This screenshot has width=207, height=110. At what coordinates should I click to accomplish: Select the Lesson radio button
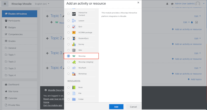click(x=68, y=21)
